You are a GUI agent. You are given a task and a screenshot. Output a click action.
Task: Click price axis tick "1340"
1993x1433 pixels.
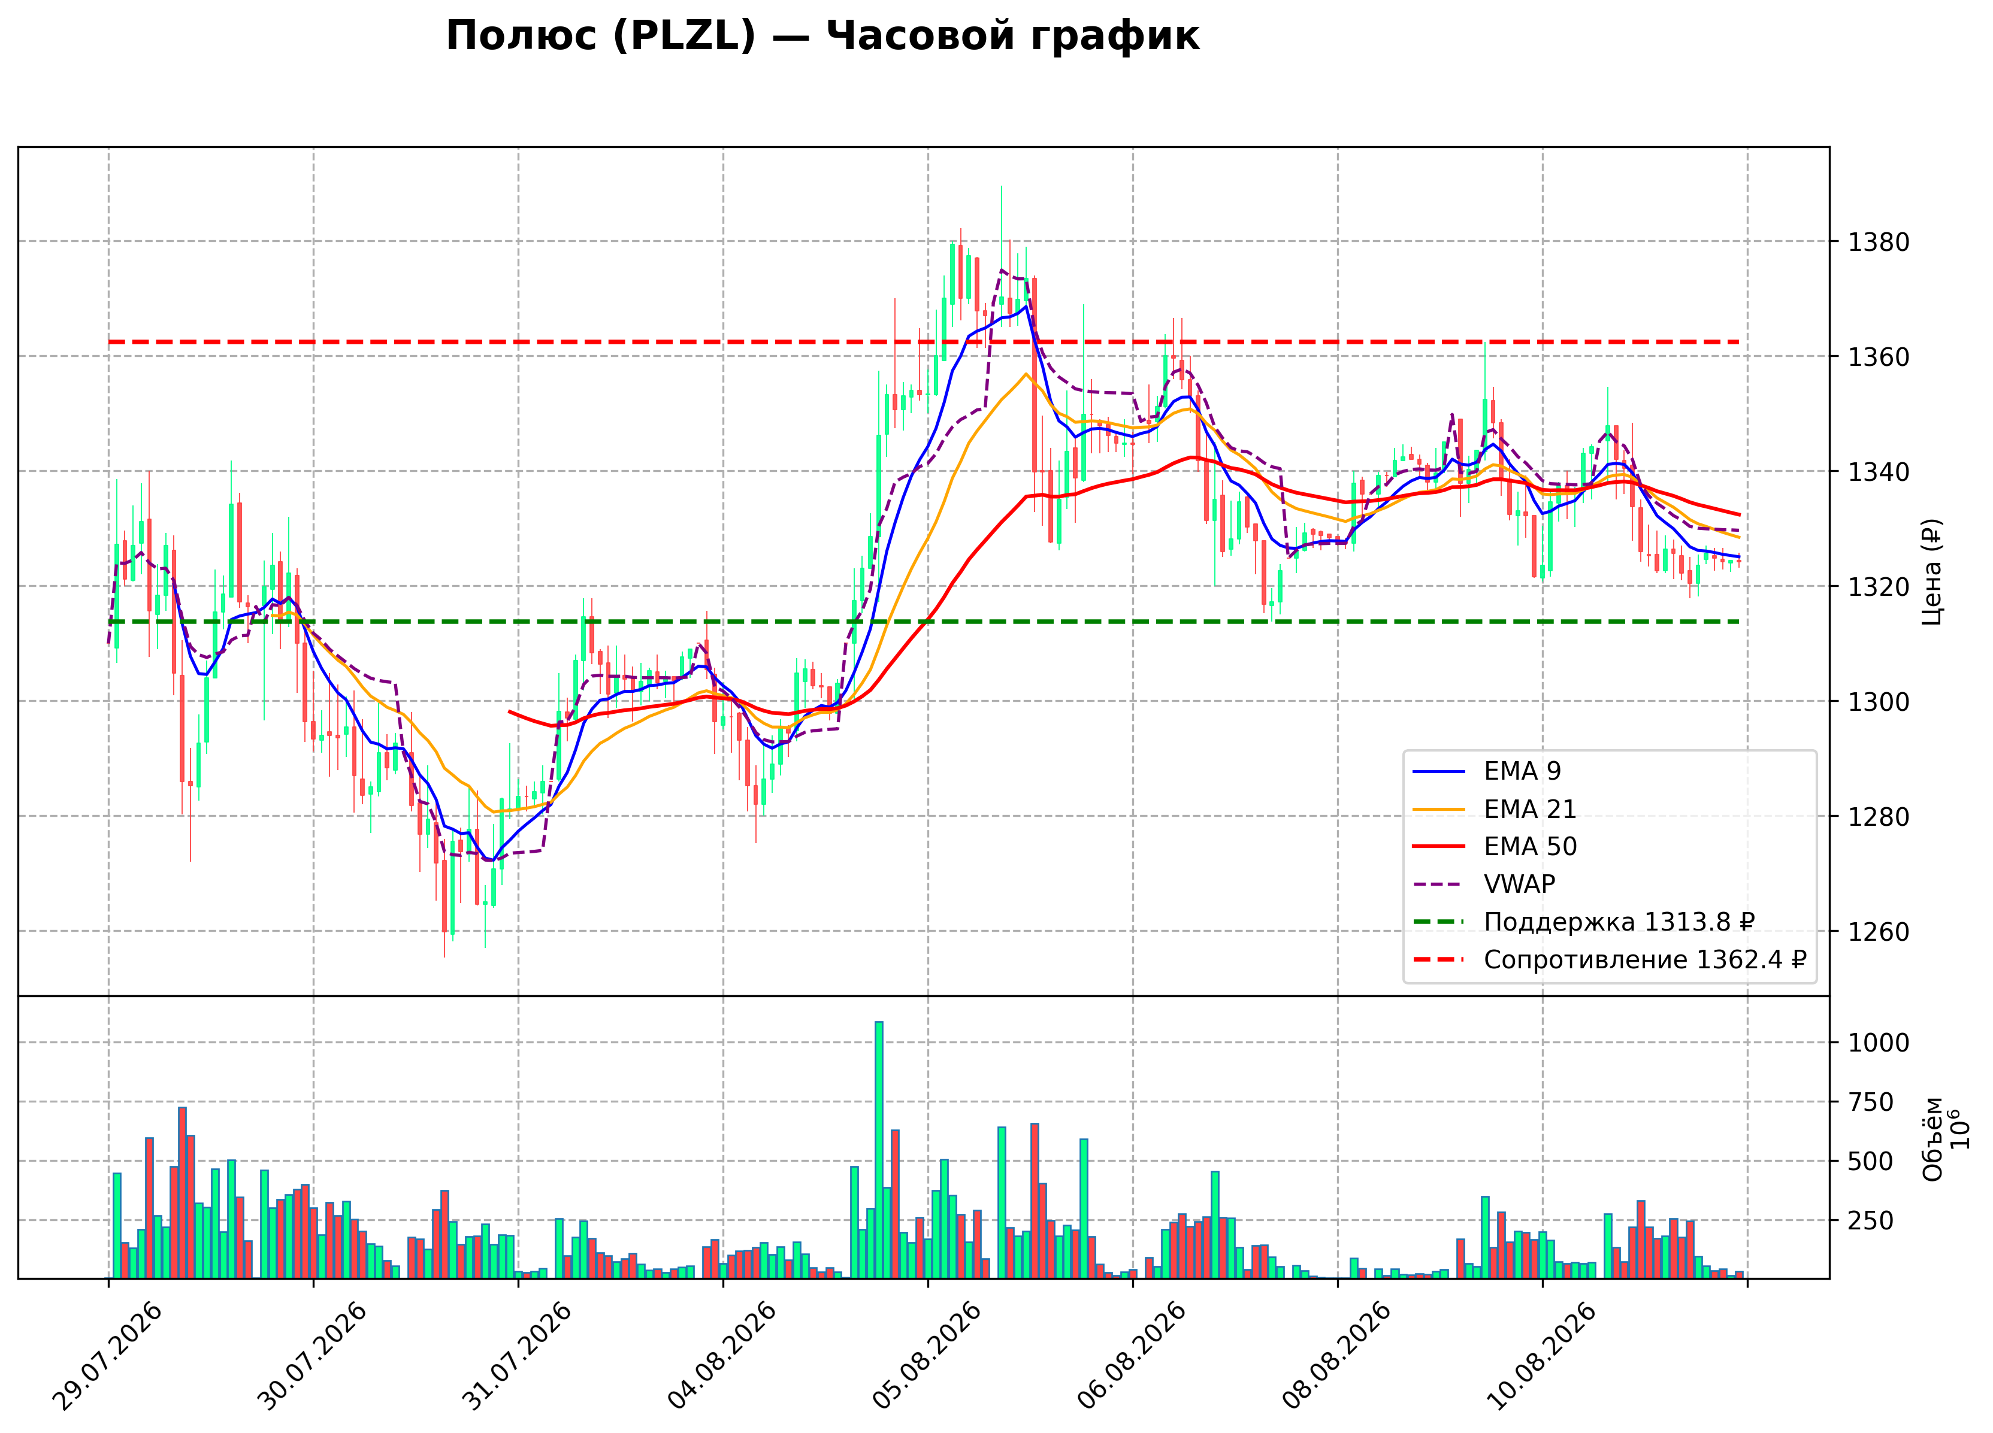(x=1879, y=472)
